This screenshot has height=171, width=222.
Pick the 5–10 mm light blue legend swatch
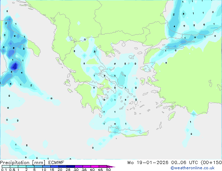coord(38,166)
